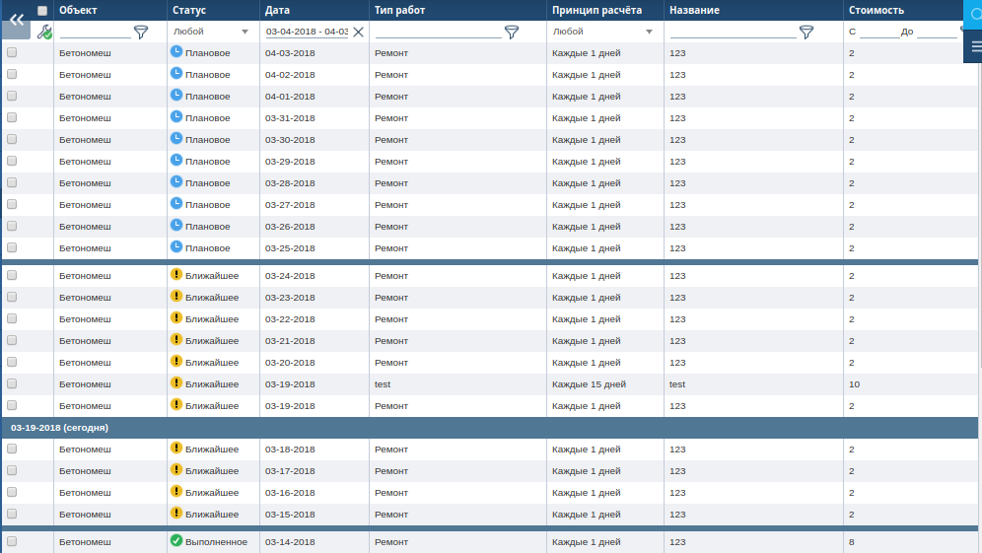Click the clock status icon for 04-03-2018 row

click(176, 52)
